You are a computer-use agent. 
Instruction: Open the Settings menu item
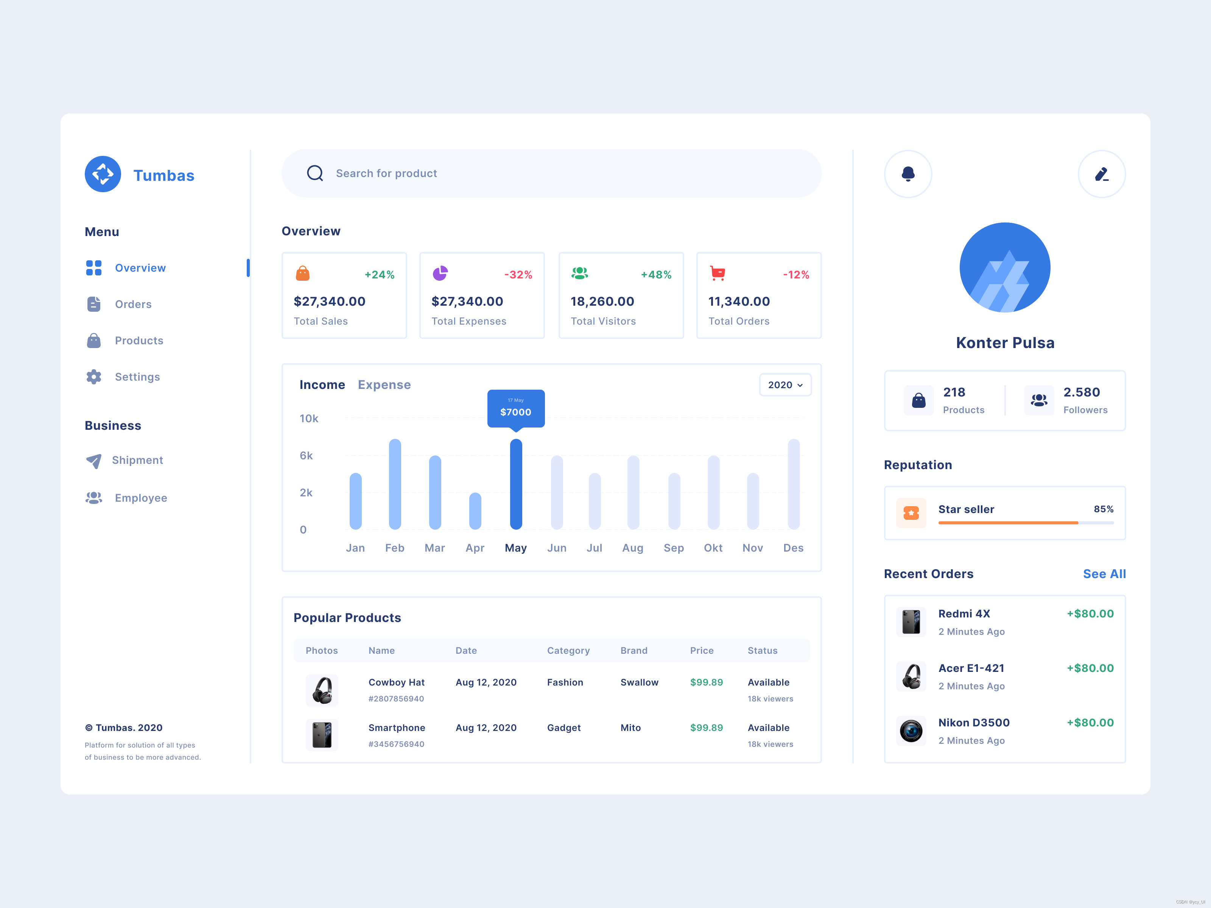[137, 377]
